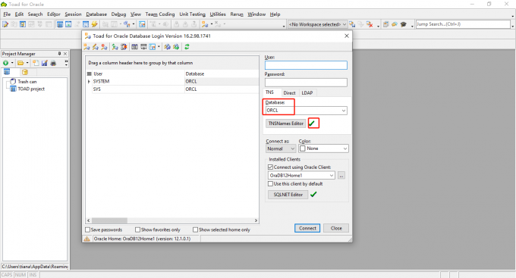The width and height of the screenshot is (516, 278).
Task: Toggle Show favorites only checkbox
Action: (x=137, y=230)
